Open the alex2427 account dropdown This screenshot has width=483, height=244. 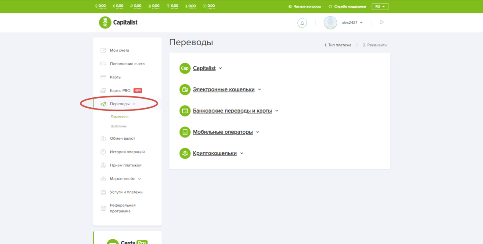pyautogui.click(x=352, y=23)
